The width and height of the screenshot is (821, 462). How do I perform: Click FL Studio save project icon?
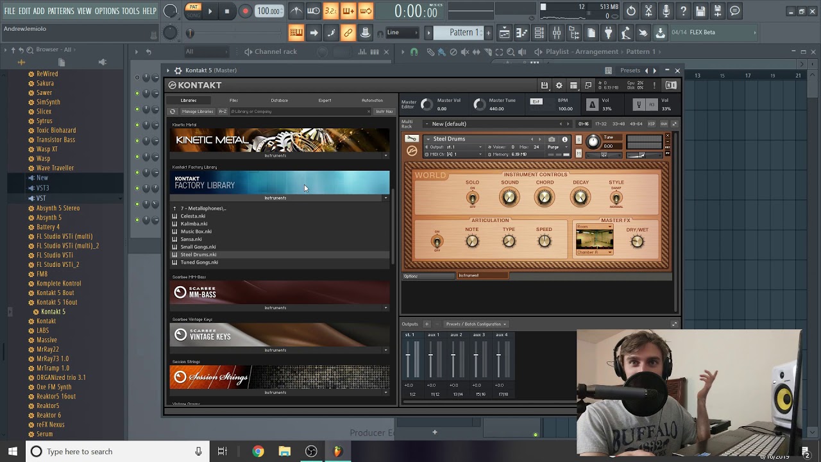700,11
